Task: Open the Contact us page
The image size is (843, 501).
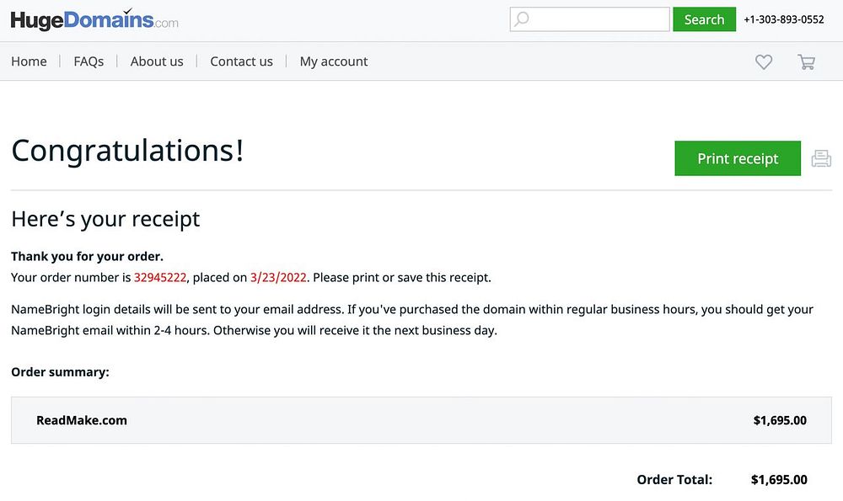Action: click(x=241, y=61)
